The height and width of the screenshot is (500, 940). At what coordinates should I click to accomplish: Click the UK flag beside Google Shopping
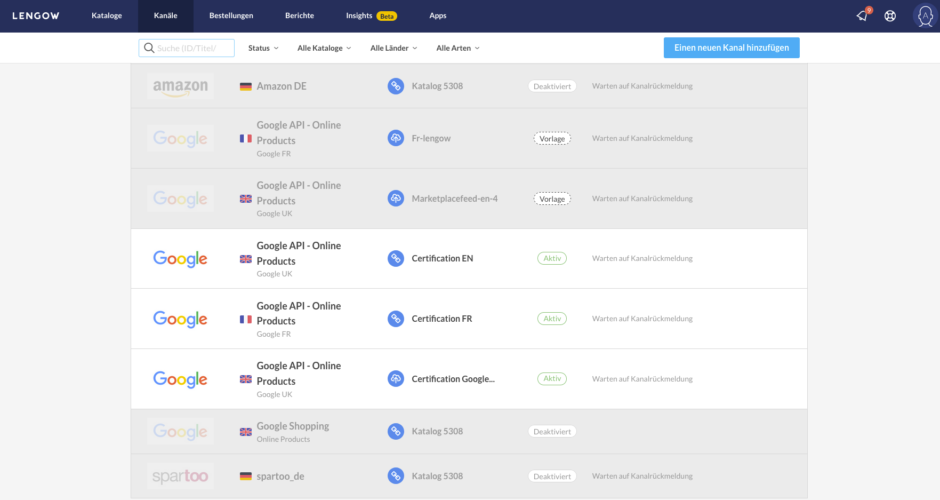pos(246,432)
